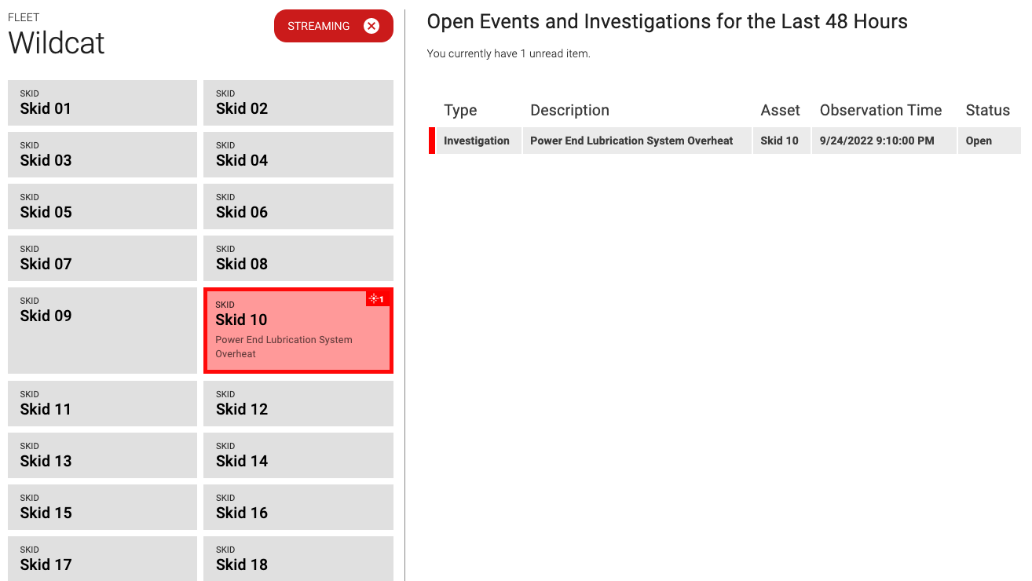The width and height of the screenshot is (1032, 581).
Task: Click the red severity marker on investigation row
Action: 432,141
